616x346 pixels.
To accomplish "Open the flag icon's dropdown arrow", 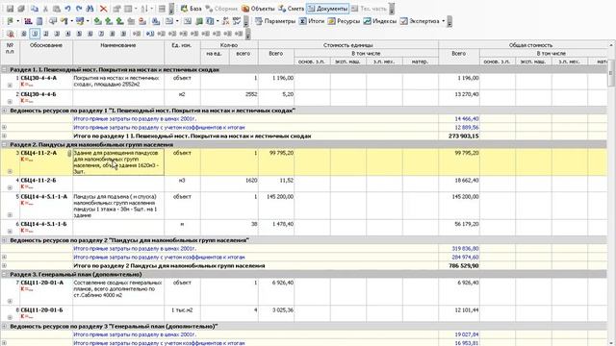I will (17, 21).
